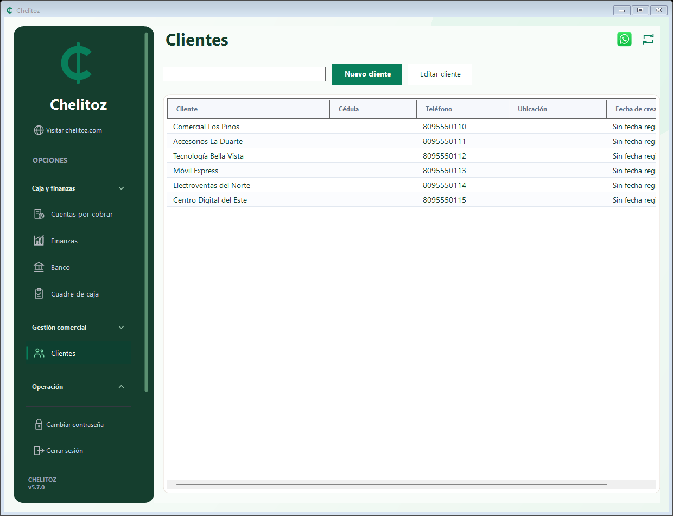
Task: Click the Banco building icon
Action: click(x=39, y=267)
